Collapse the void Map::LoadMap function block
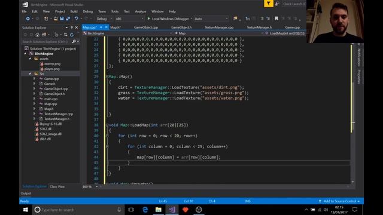The image size is (383, 215). click(107, 125)
